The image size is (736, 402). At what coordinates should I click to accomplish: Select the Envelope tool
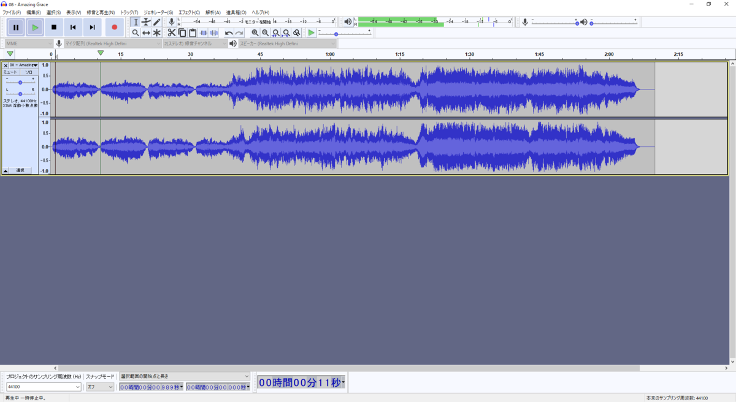pyautogui.click(x=146, y=22)
